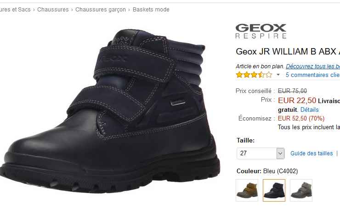Open the Détails shipping link

pyautogui.click(x=309, y=110)
